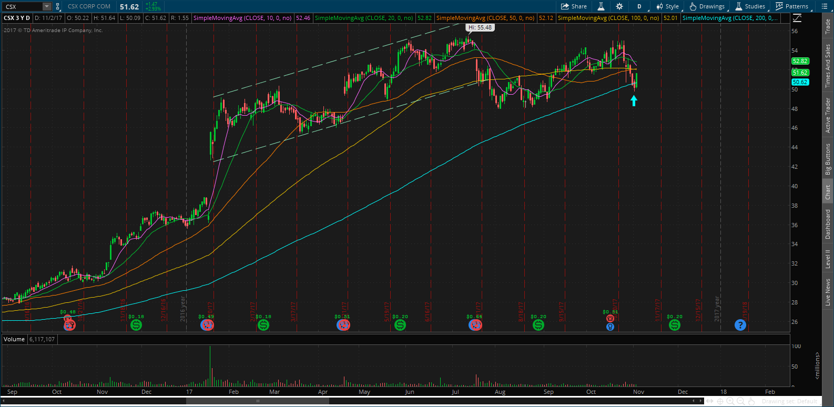Click the Hi: 55.48 price bubble
Viewport: 834px width, 407px height.
[x=480, y=27]
